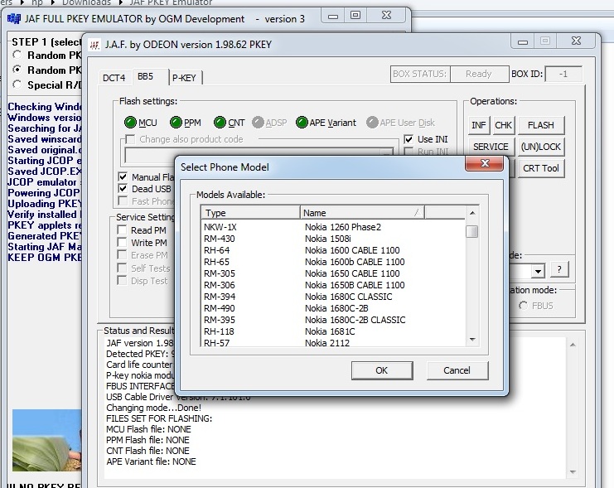This screenshot has width=614, height=488.
Task: Select RM-395 Nokia 1680C-2B CLASSIC row
Action: click(x=333, y=320)
